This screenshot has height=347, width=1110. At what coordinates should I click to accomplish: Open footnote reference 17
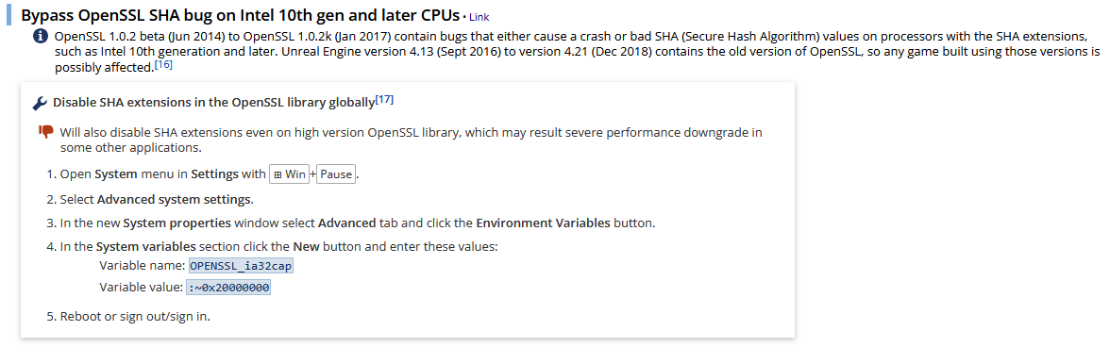[384, 100]
